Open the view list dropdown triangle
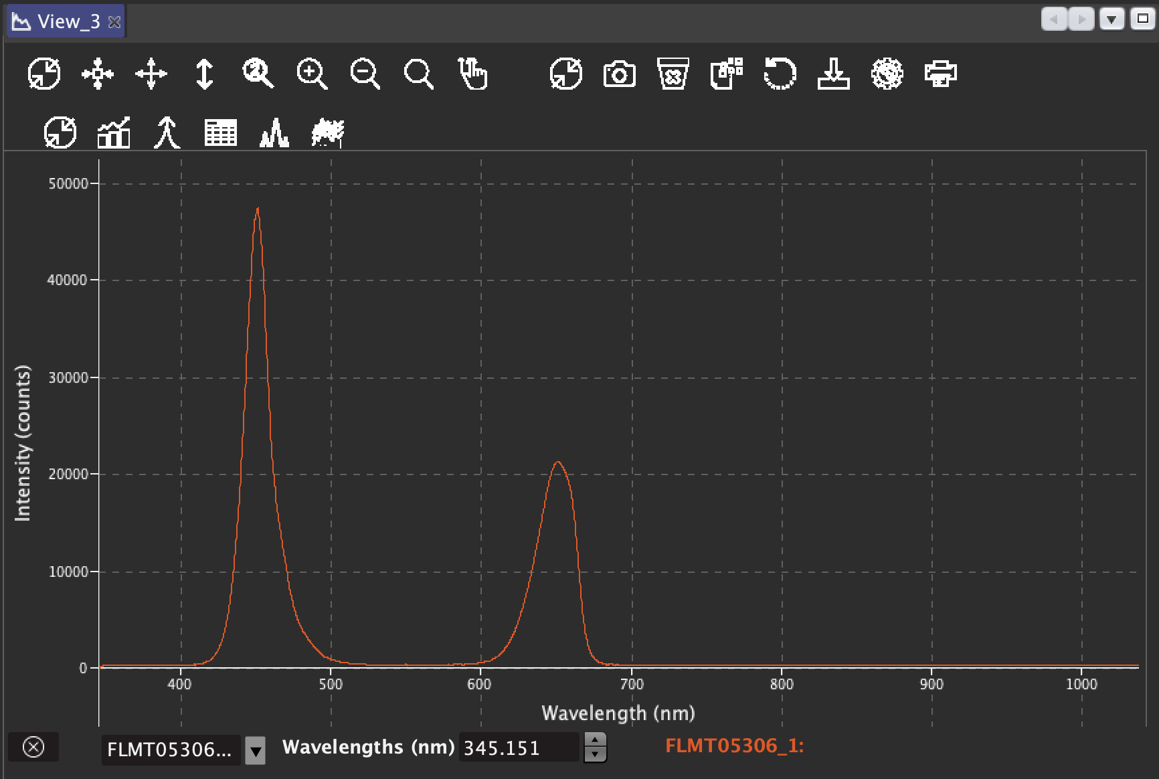 pos(1111,19)
